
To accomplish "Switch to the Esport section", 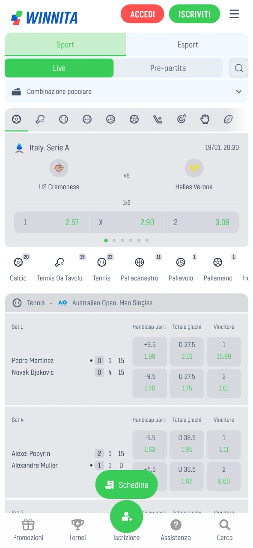I will (188, 44).
